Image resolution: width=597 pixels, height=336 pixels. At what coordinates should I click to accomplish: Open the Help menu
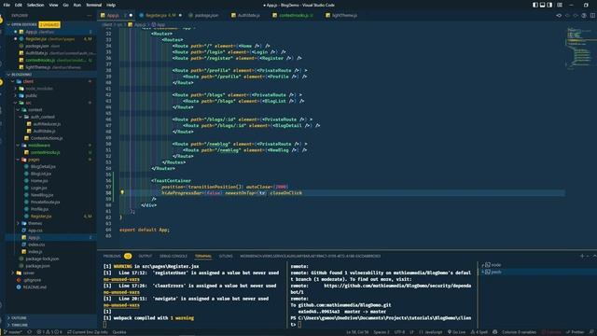(x=111, y=5)
